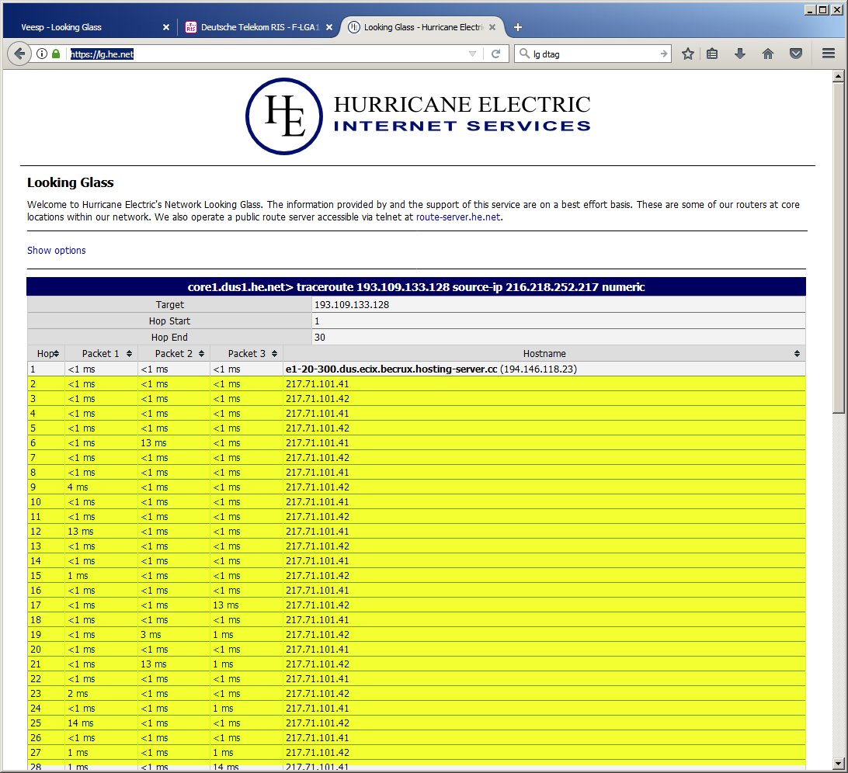Viewport: 848px width, 773px height.
Task: Go back with the browser back arrow
Action: [x=19, y=54]
